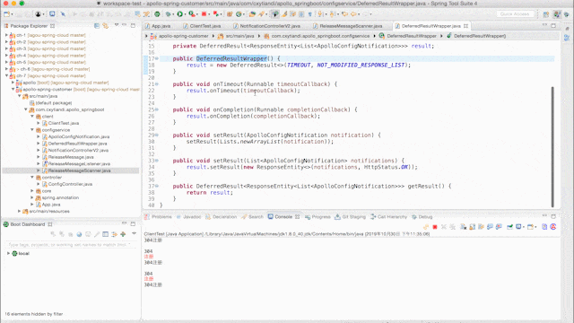Toggle the pressed Skip Breakpoints toolbar button
The height and width of the screenshot is (323, 574).
tap(274, 14)
